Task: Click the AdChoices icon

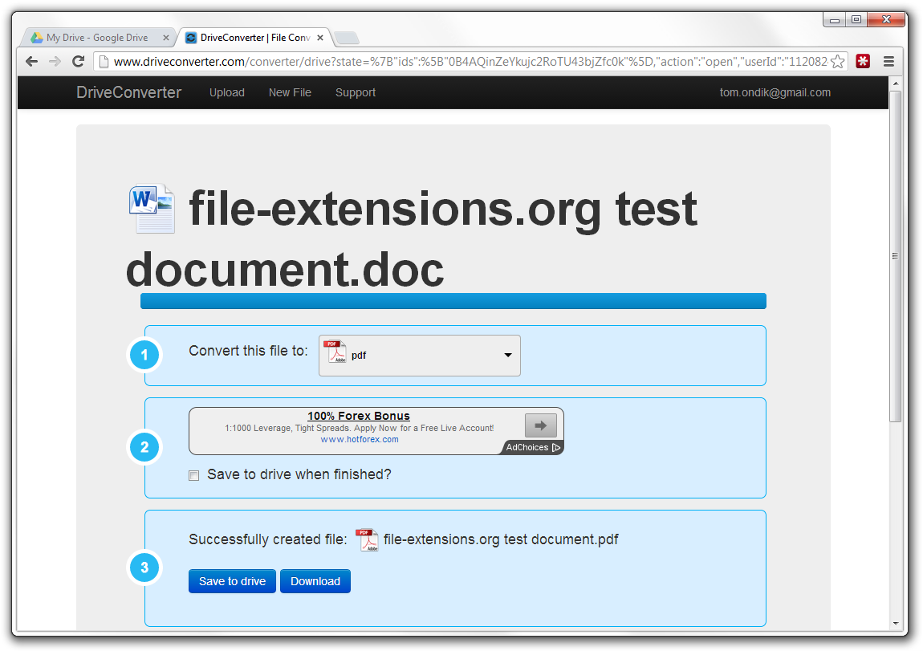Action: click(x=556, y=447)
